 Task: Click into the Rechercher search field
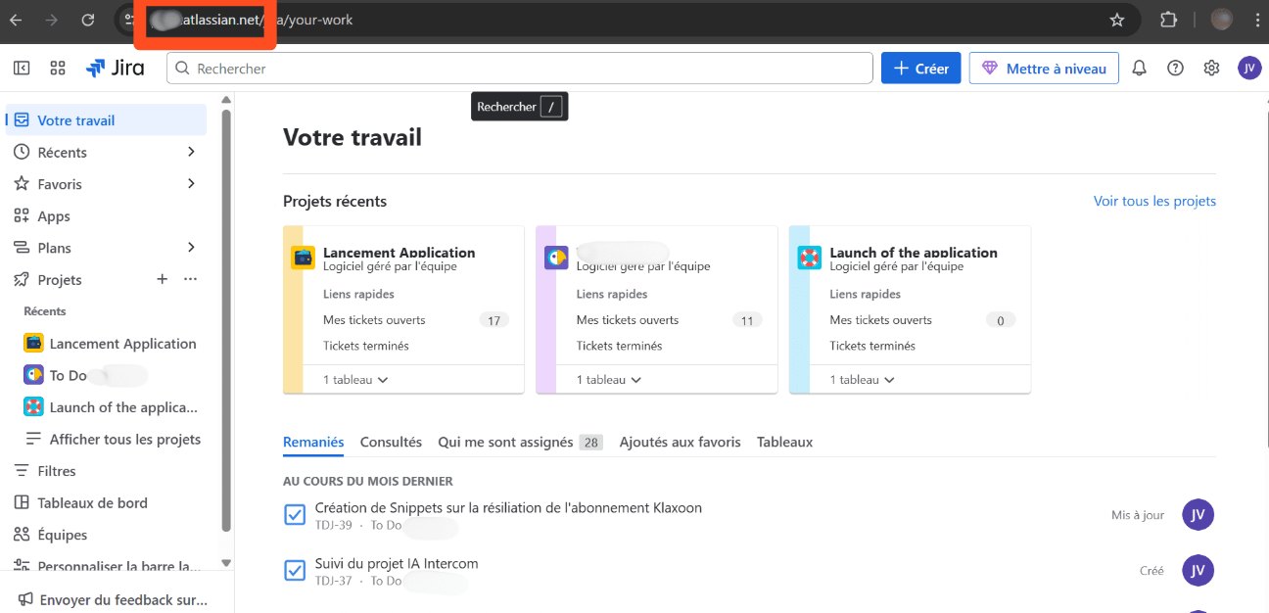[x=519, y=69]
